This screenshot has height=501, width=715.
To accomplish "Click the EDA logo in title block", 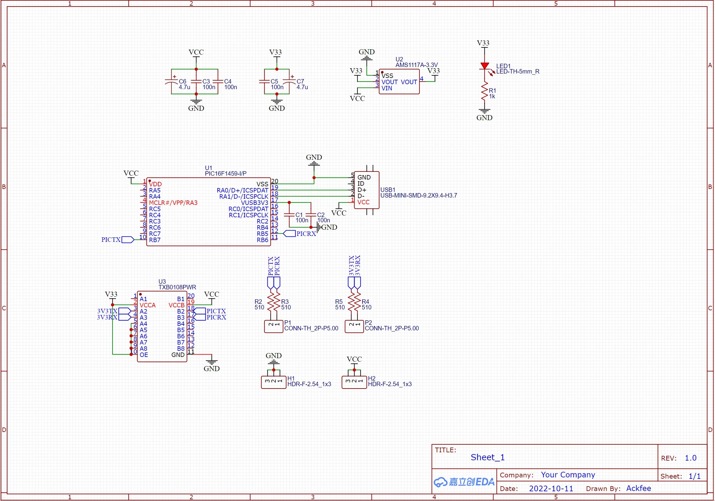I will [464, 482].
